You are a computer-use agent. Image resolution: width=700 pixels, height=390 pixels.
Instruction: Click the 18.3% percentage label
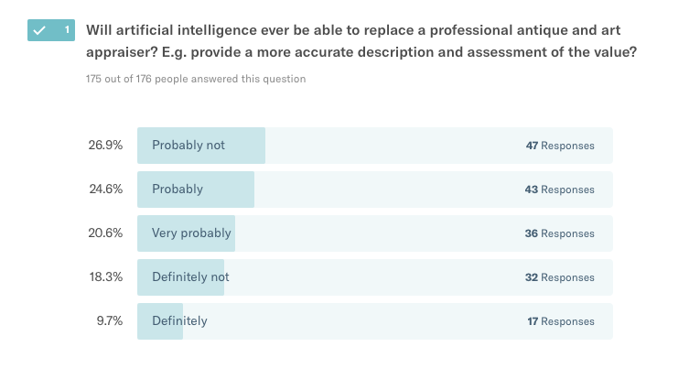pos(105,277)
